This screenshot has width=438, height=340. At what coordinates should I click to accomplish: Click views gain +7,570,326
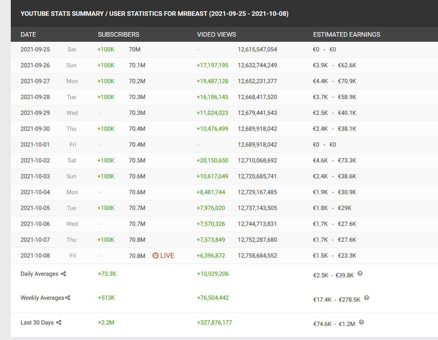coord(211,224)
